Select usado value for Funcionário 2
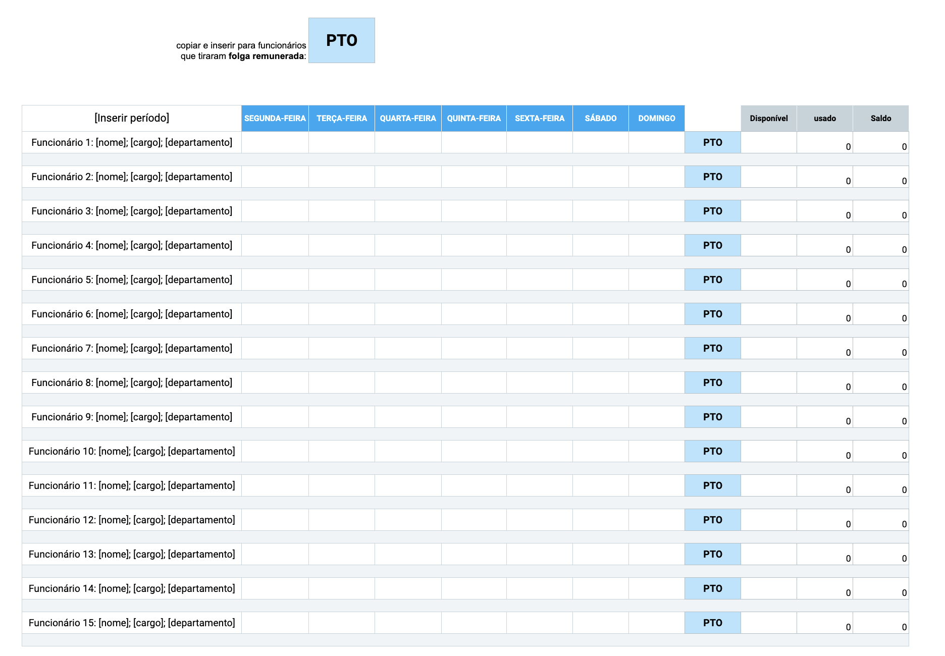945x656 pixels. point(825,177)
